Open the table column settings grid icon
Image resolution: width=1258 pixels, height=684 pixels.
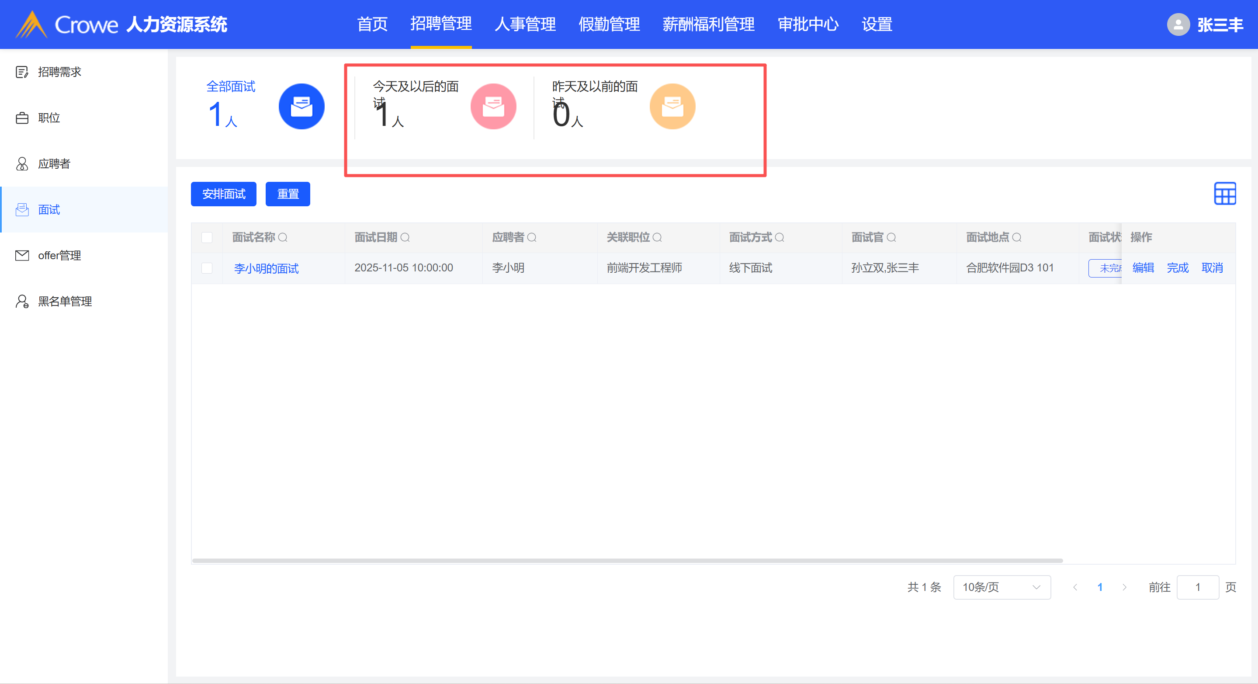[x=1224, y=194]
